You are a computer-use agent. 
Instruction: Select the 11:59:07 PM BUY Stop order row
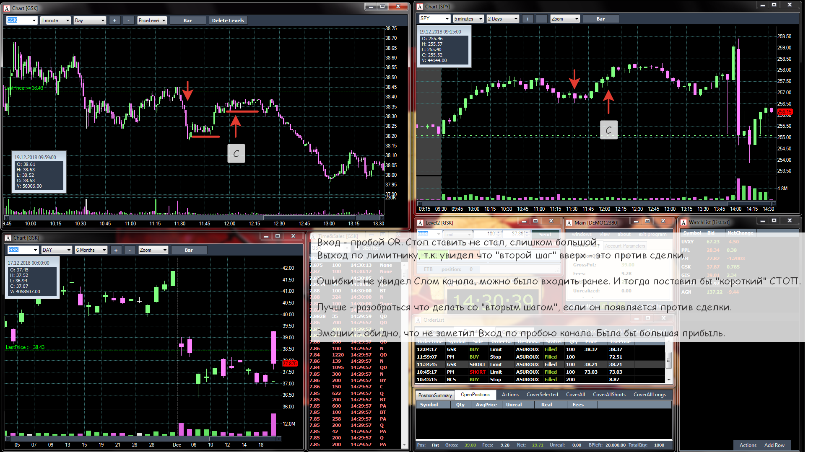(x=540, y=357)
